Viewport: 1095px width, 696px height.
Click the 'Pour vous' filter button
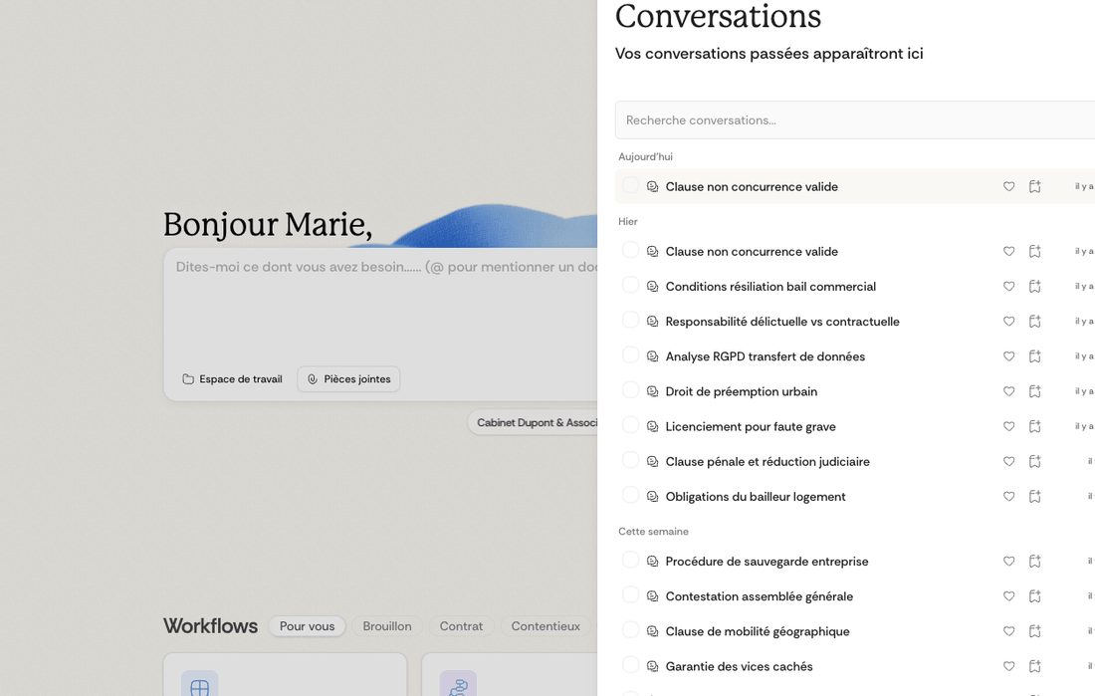(307, 626)
